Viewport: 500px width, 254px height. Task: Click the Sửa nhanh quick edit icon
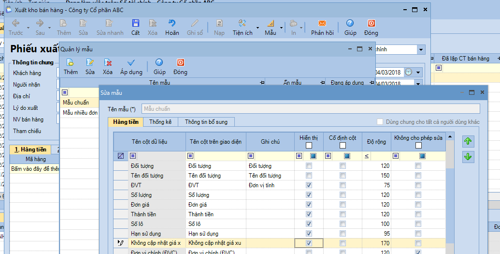pyautogui.click(x=109, y=23)
